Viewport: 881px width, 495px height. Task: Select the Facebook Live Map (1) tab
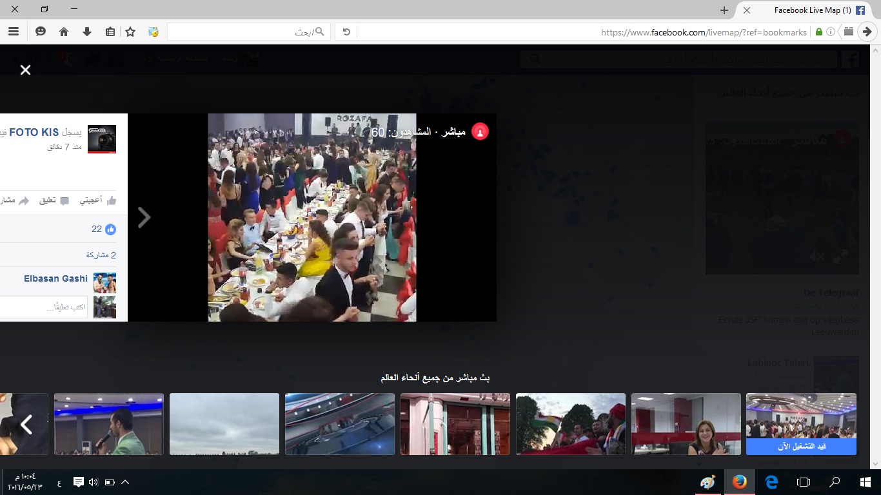click(806, 10)
